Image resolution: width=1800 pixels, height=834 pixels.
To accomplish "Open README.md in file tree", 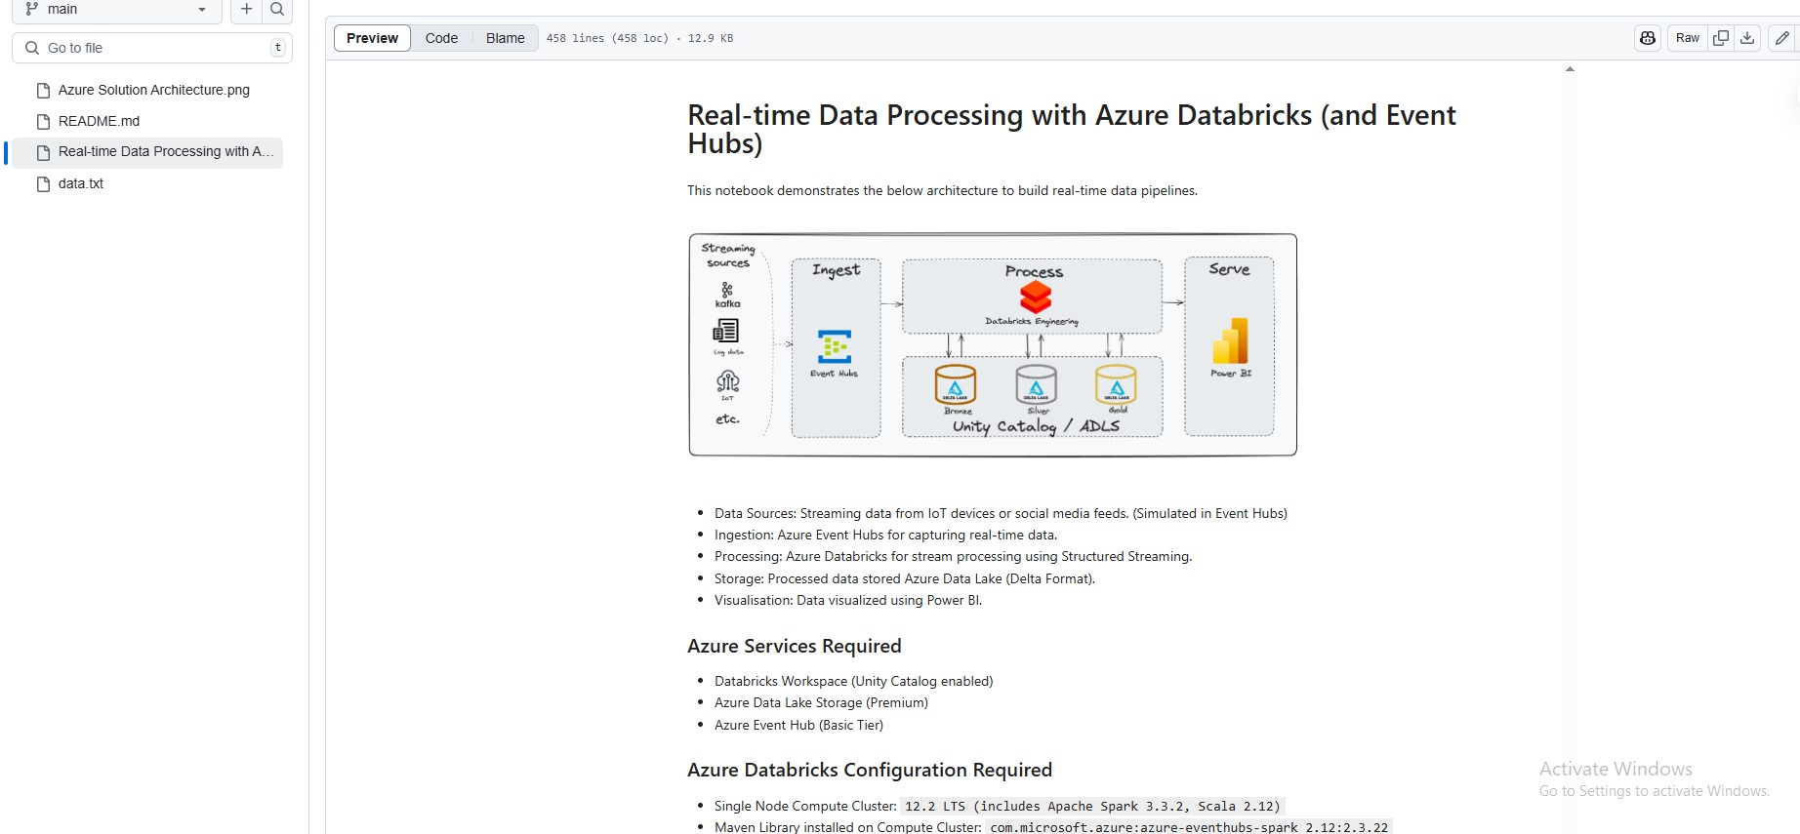I will [x=99, y=121].
